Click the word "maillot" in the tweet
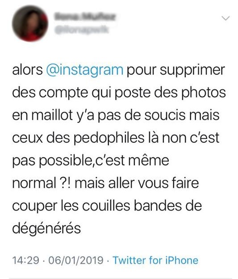The width and height of the screenshot is (238, 279). coord(52,115)
